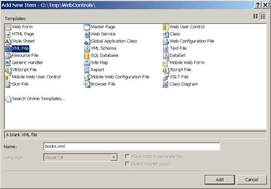Select the Global Application Class icon
Image resolution: width=271 pixels, height=189 pixels.
87,41
